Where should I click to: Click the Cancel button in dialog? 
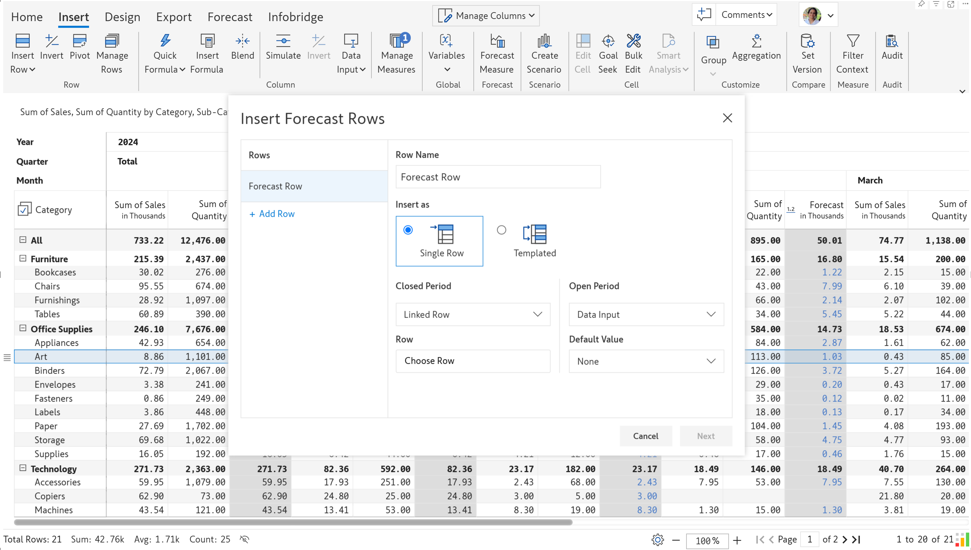point(645,436)
